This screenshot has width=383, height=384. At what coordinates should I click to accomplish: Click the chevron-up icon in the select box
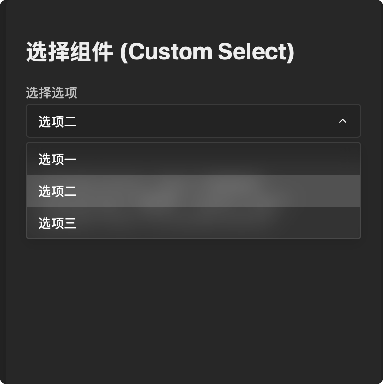343,121
